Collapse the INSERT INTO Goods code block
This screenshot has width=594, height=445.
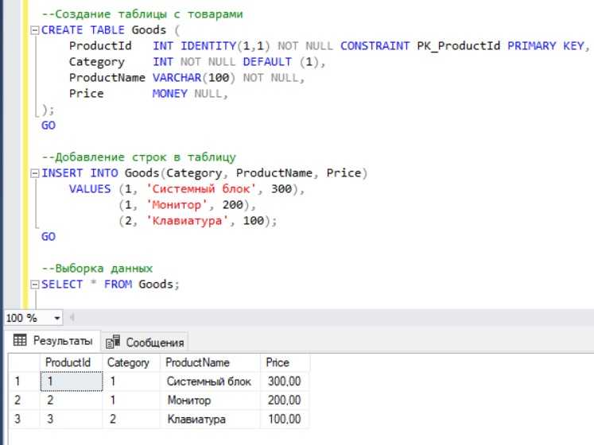coord(33,173)
